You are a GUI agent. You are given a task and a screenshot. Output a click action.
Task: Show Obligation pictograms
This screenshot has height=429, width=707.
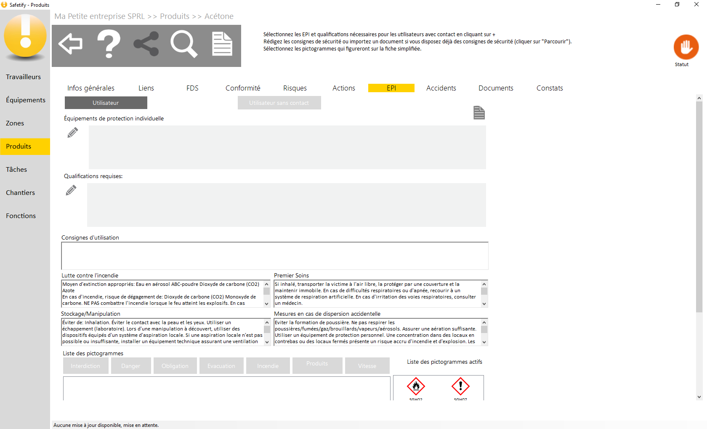click(x=175, y=366)
